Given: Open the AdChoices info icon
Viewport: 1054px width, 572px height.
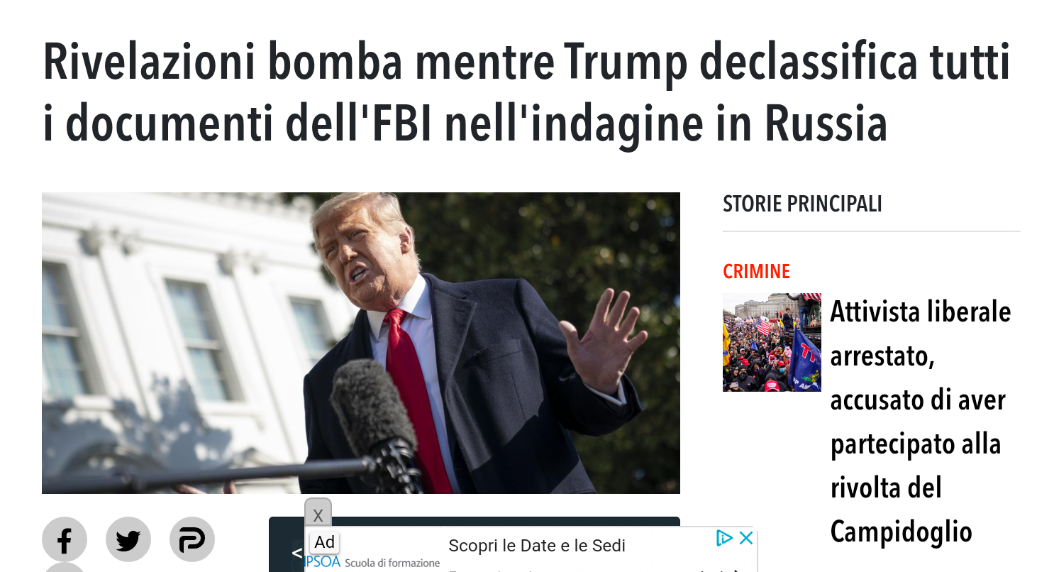Looking at the screenshot, I should click(x=723, y=538).
